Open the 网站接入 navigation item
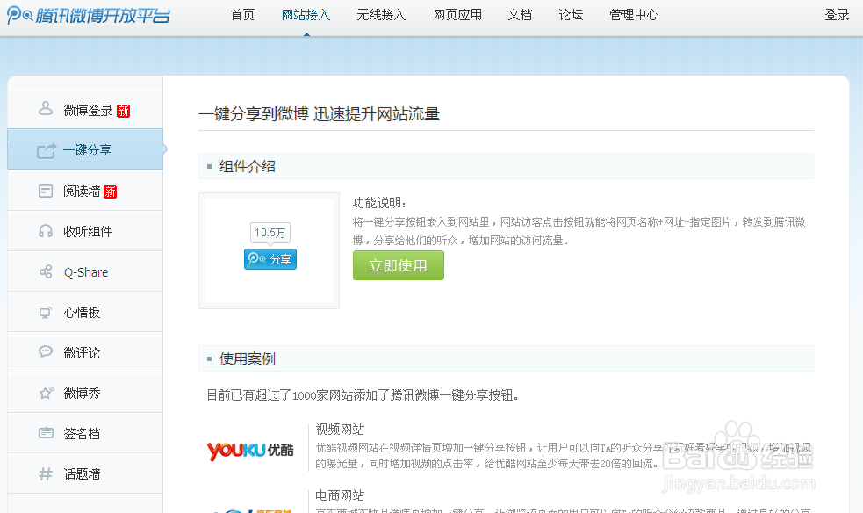The image size is (863, 513). point(306,15)
